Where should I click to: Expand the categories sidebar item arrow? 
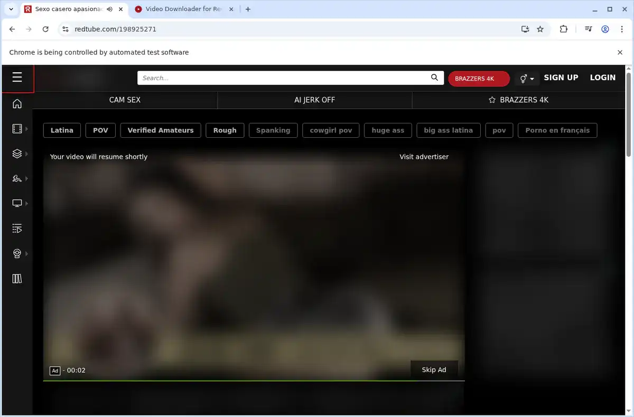pyautogui.click(x=26, y=154)
